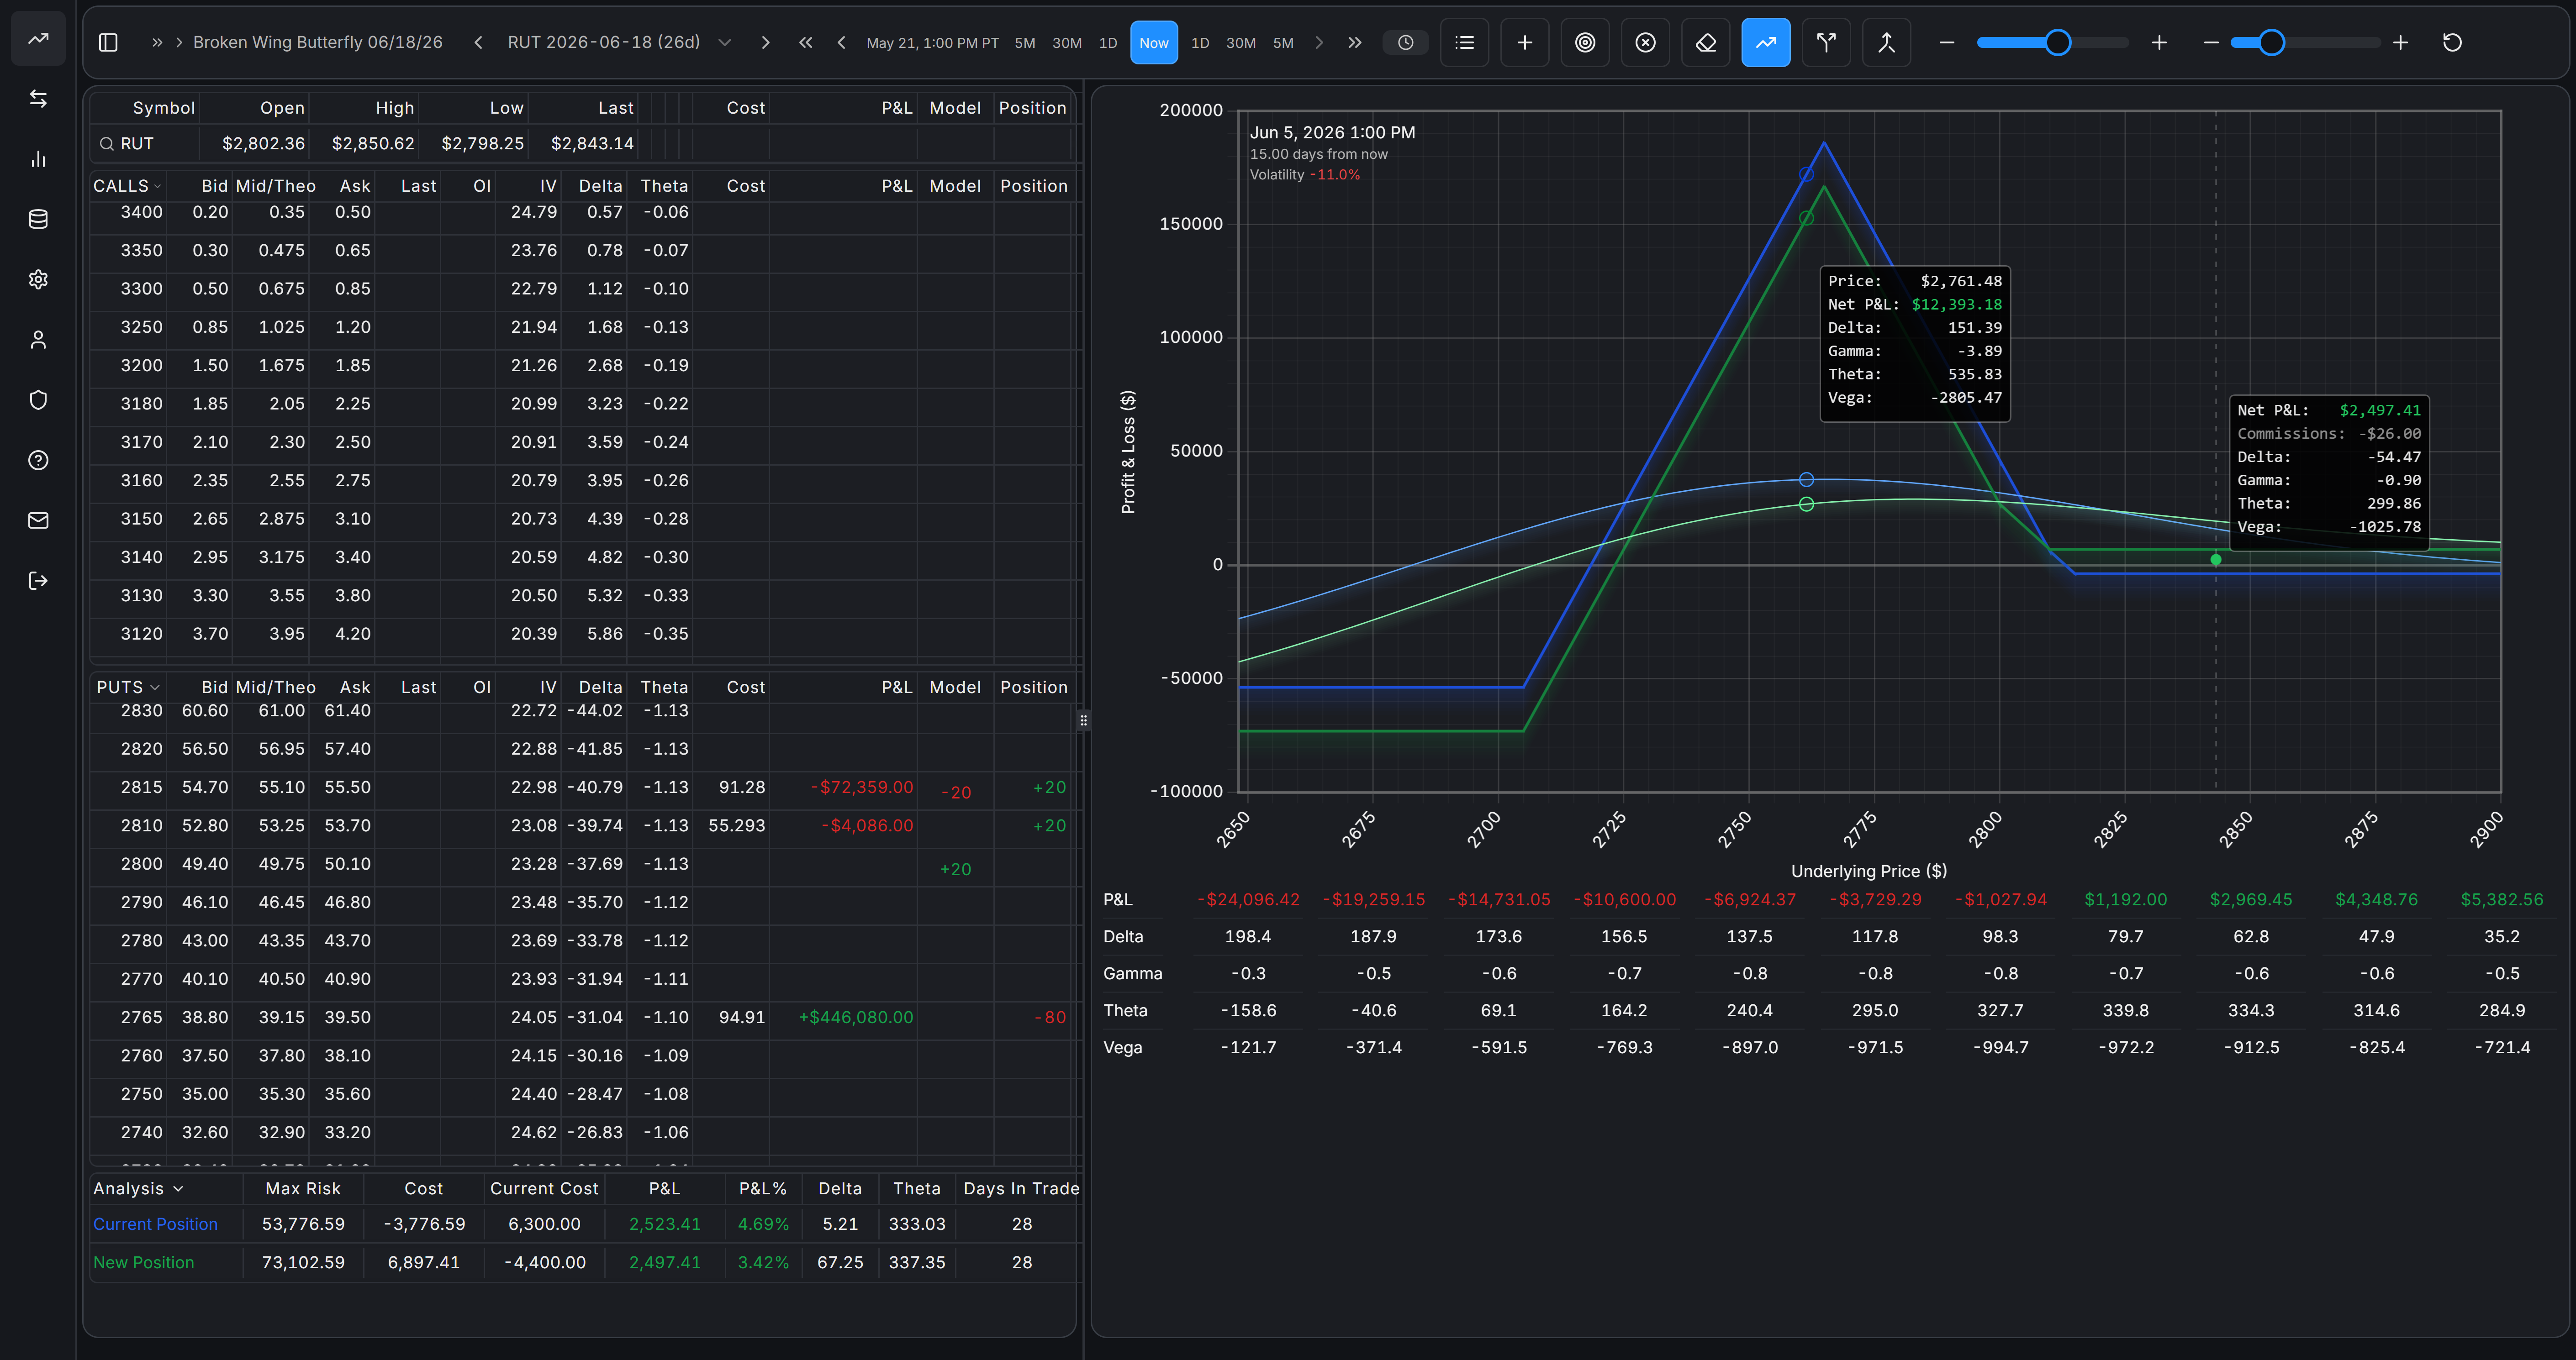Go to next expiration chevron
The height and width of the screenshot is (1360, 2576).
[765, 43]
